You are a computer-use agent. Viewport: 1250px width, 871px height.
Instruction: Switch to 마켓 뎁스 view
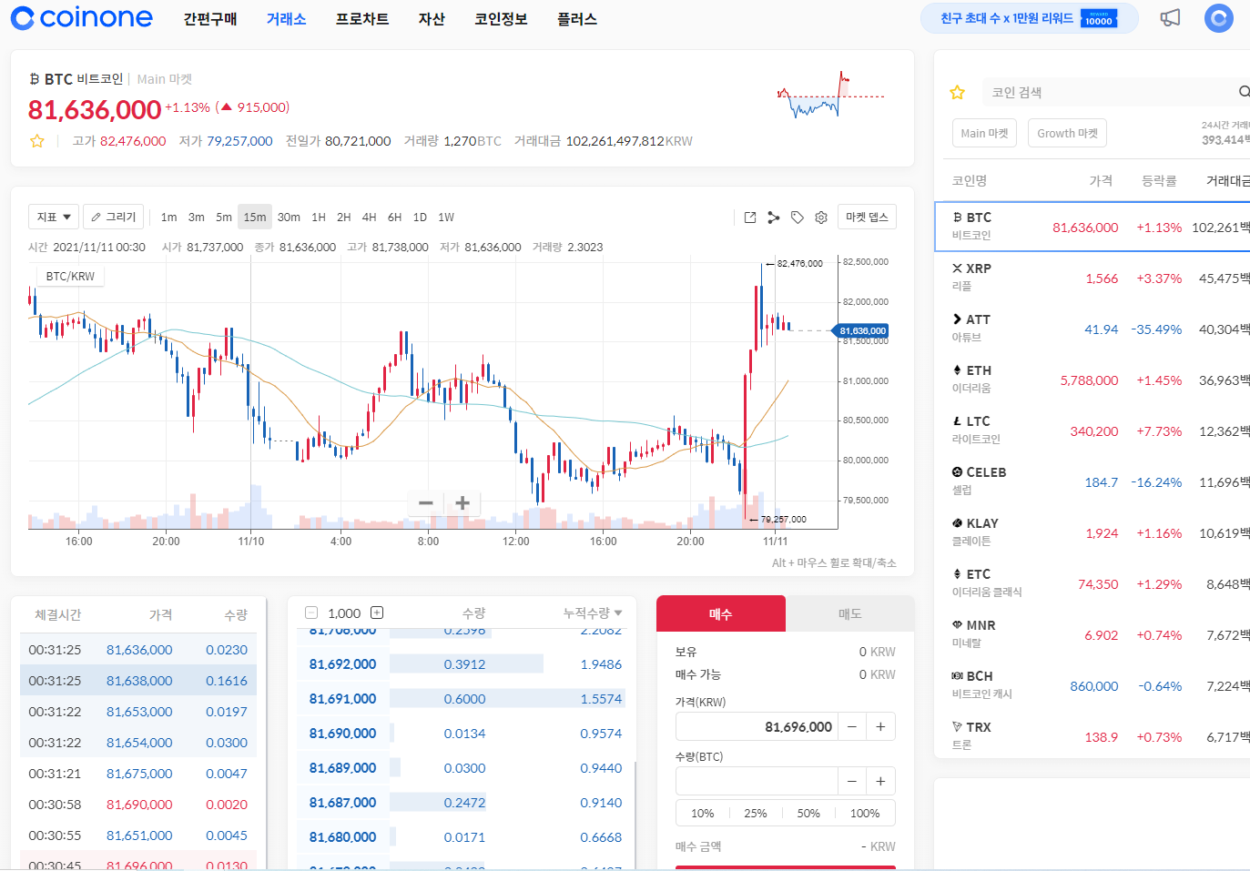867,217
